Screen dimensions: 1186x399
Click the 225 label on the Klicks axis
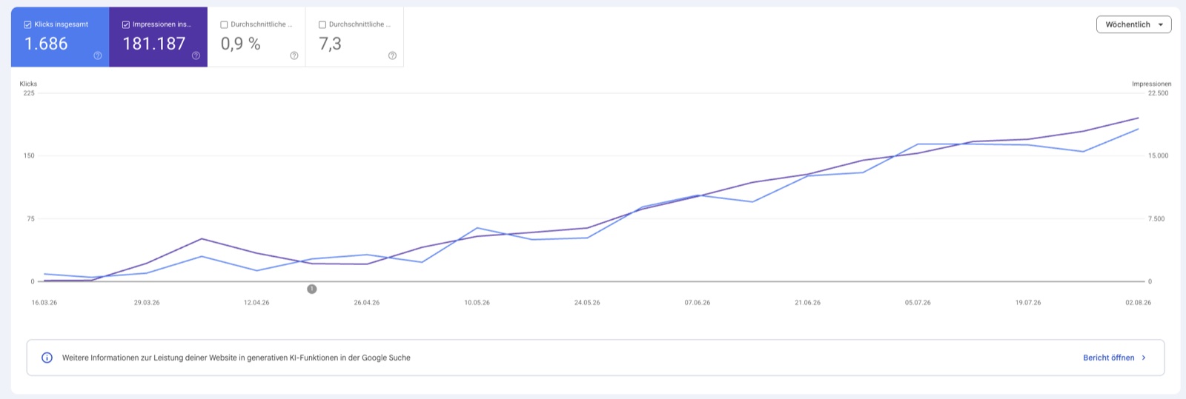pyautogui.click(x=29, y=93)
